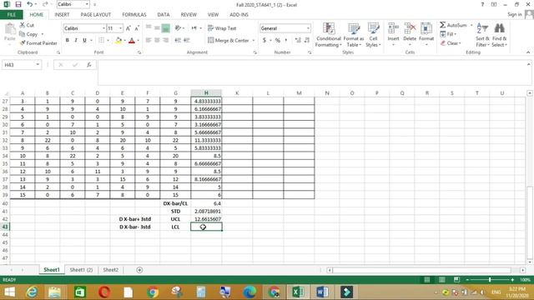
Task: Expand the AutoSum dropdown arrow
Action: click(471, 25)
